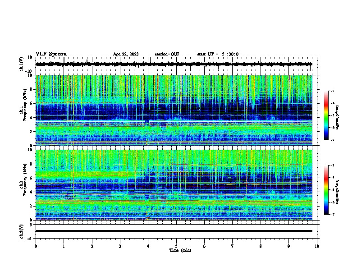
Task: Click the '-5' tick on the ch.3(V) axis
Action: click(x=31, y=239)
